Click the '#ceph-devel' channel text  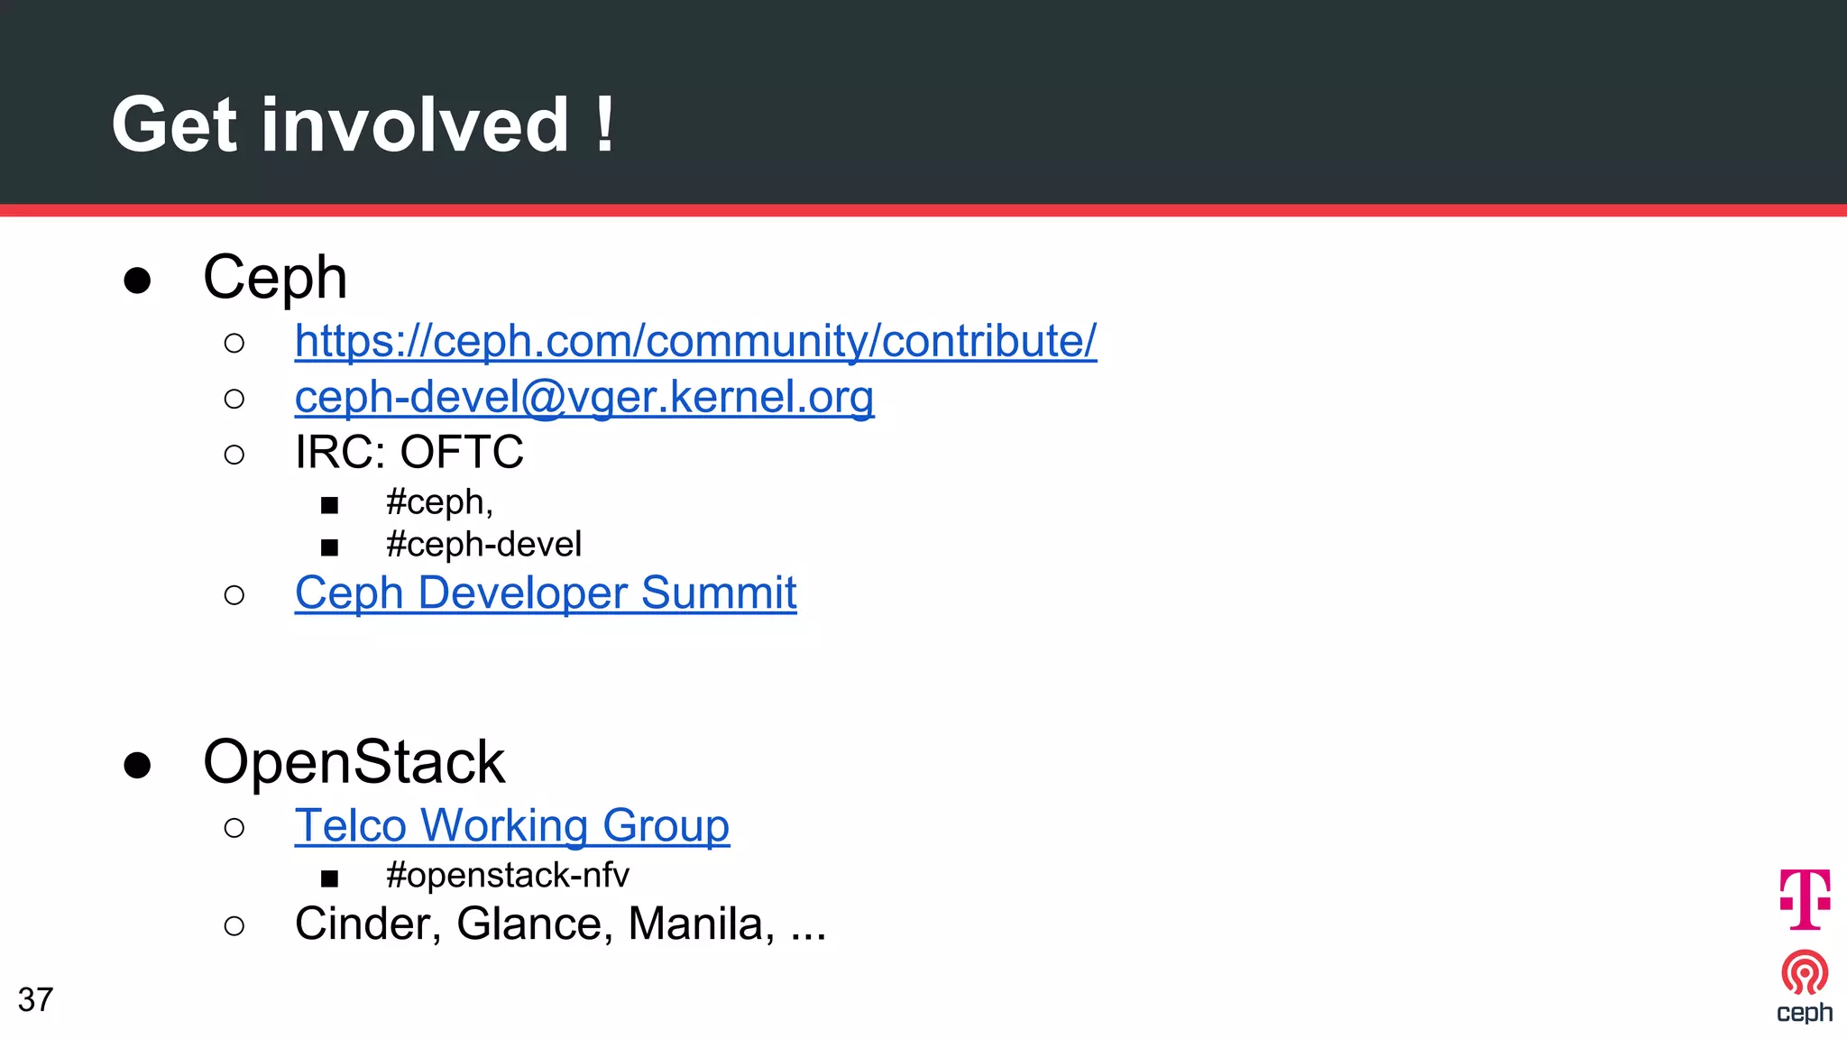(x=484, y=545)
